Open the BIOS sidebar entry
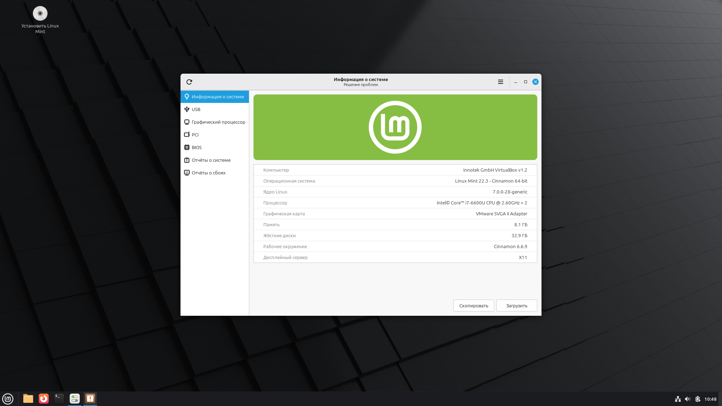 tap(215, 147)
